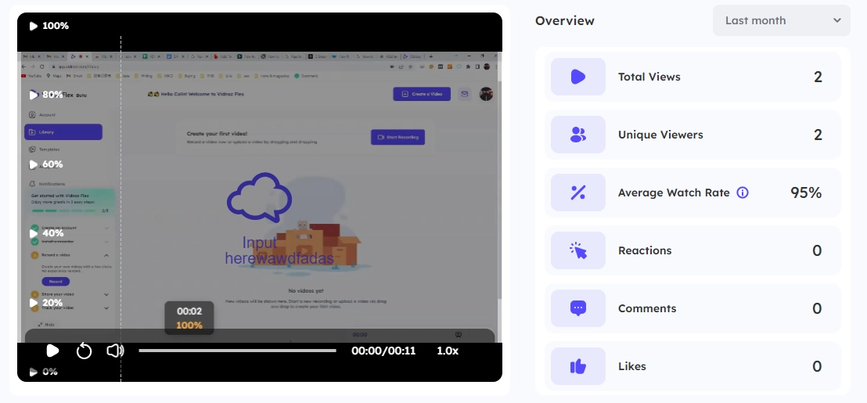
Task: Mute the video with the speaker icon
Action: tap(115, 351)
